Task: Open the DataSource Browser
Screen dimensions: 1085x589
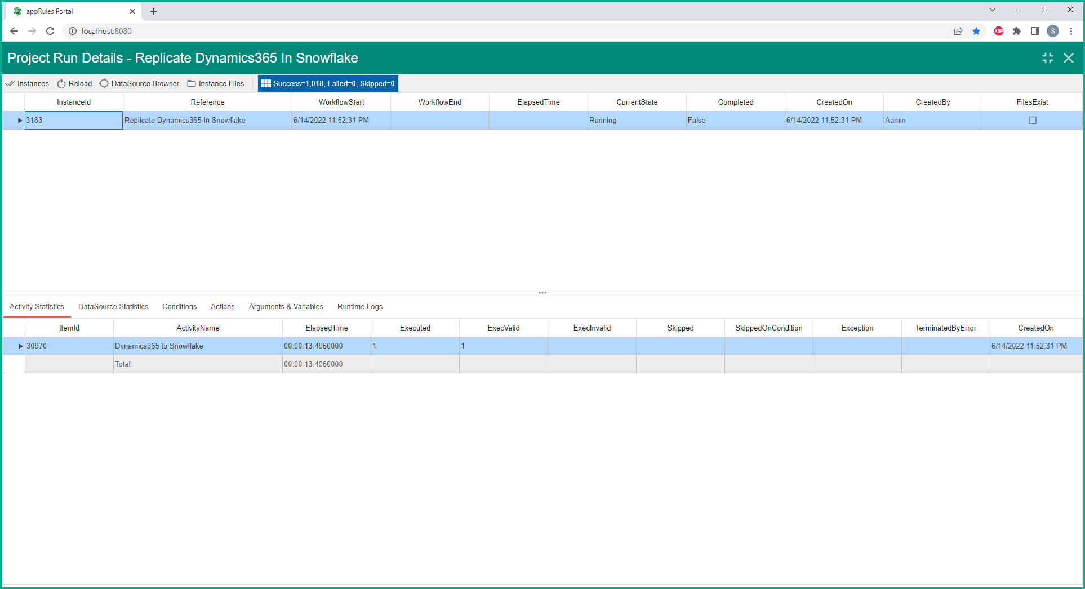Action: 139,83
